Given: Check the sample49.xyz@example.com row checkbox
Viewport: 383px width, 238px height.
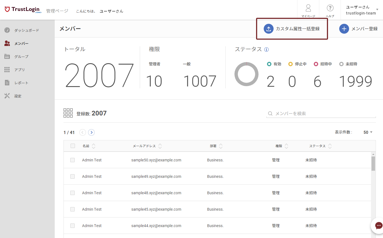Looking at the screenshot, I should point(72,176).
